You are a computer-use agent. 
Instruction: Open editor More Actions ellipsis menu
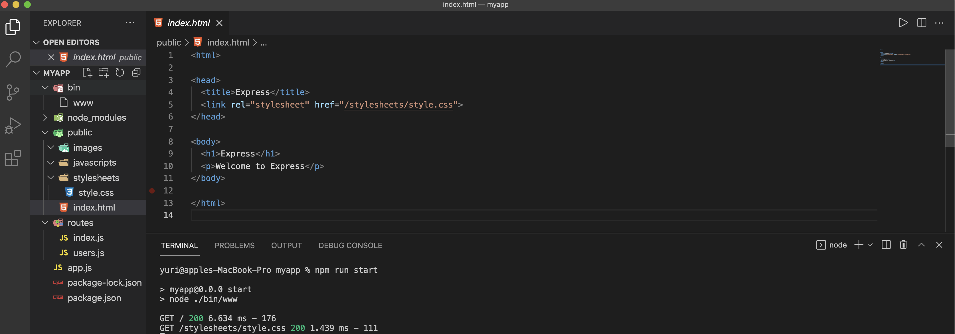(939, 23)
